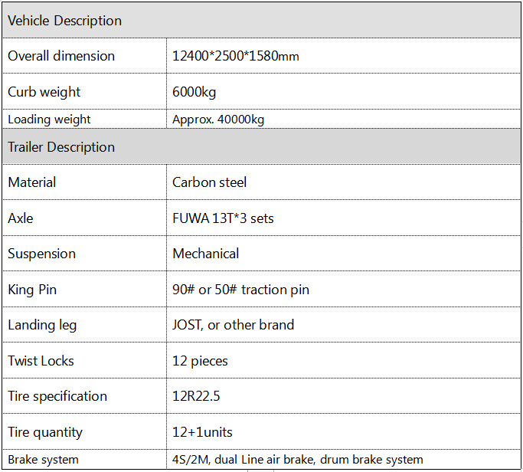This screenshot has width=523, height=472.
Task: Select the Overall dimension label cell
Action: [x=84, y=56]
